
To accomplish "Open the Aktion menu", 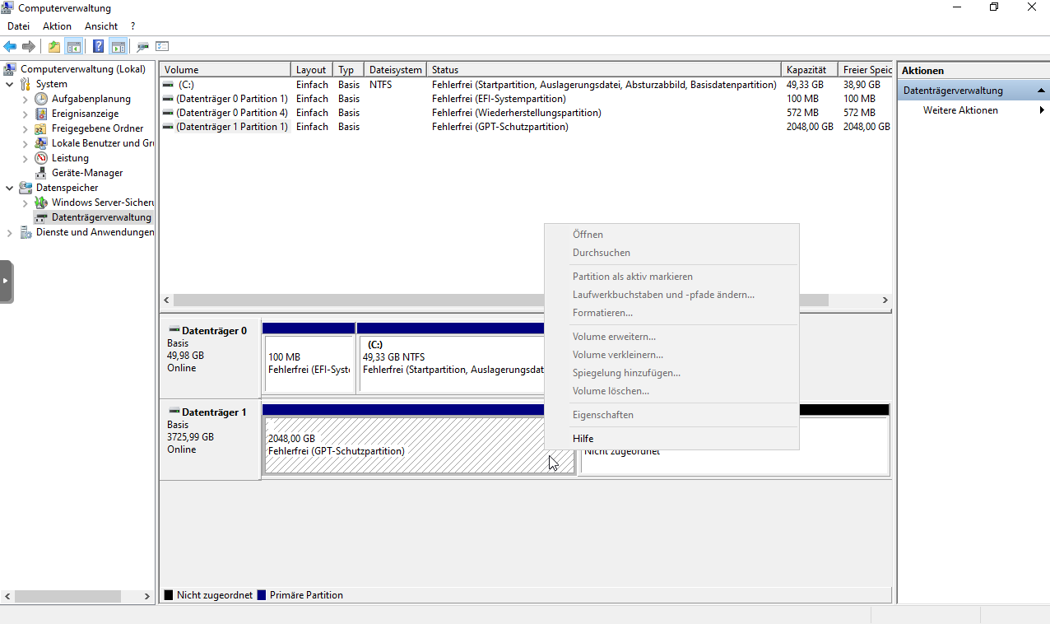I will (x=58, y=26).
